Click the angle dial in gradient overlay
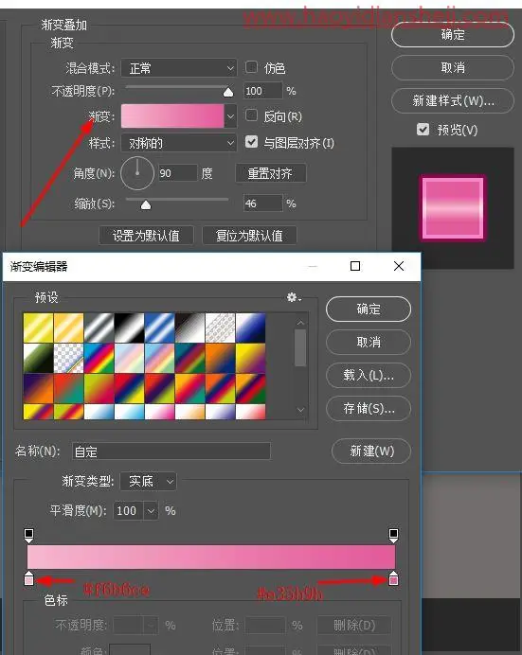 tap(137, 173)
